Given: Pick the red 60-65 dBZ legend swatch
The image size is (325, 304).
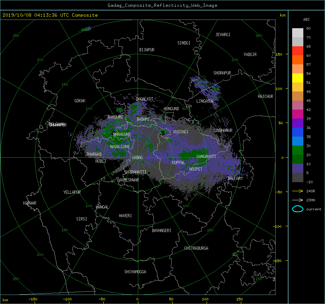Looking at the screenshot, I should tap(298, 51).
